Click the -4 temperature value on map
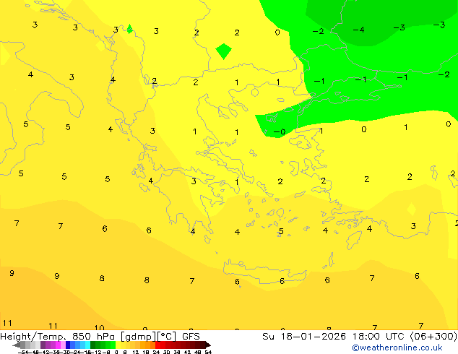Viewport: 458px width, 354px height. [x=358, y=30]
